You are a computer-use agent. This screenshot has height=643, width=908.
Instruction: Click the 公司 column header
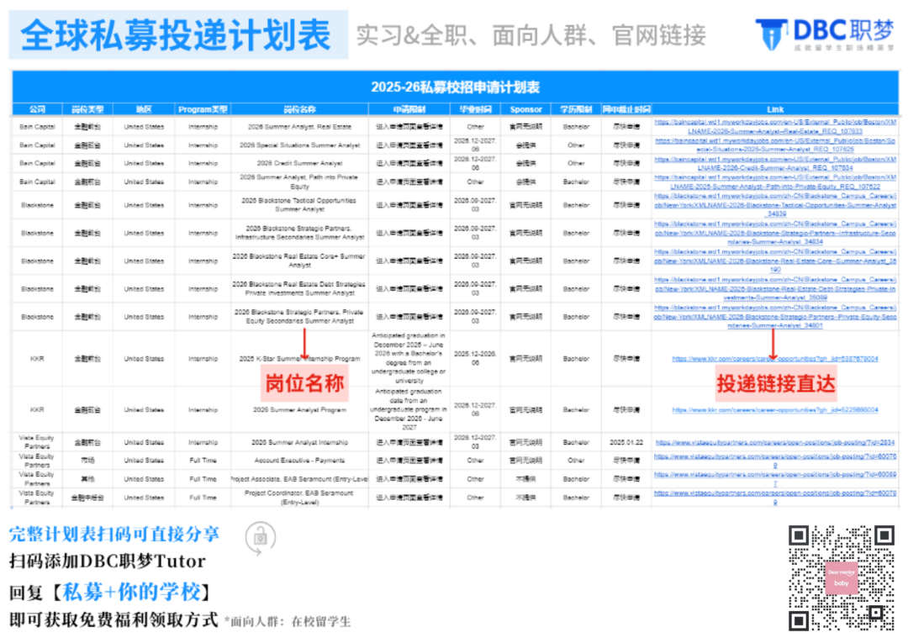pyautogui.click(x=37, y=109)
